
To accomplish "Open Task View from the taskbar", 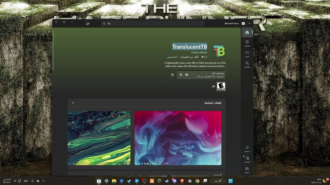I will coord(205,181).
